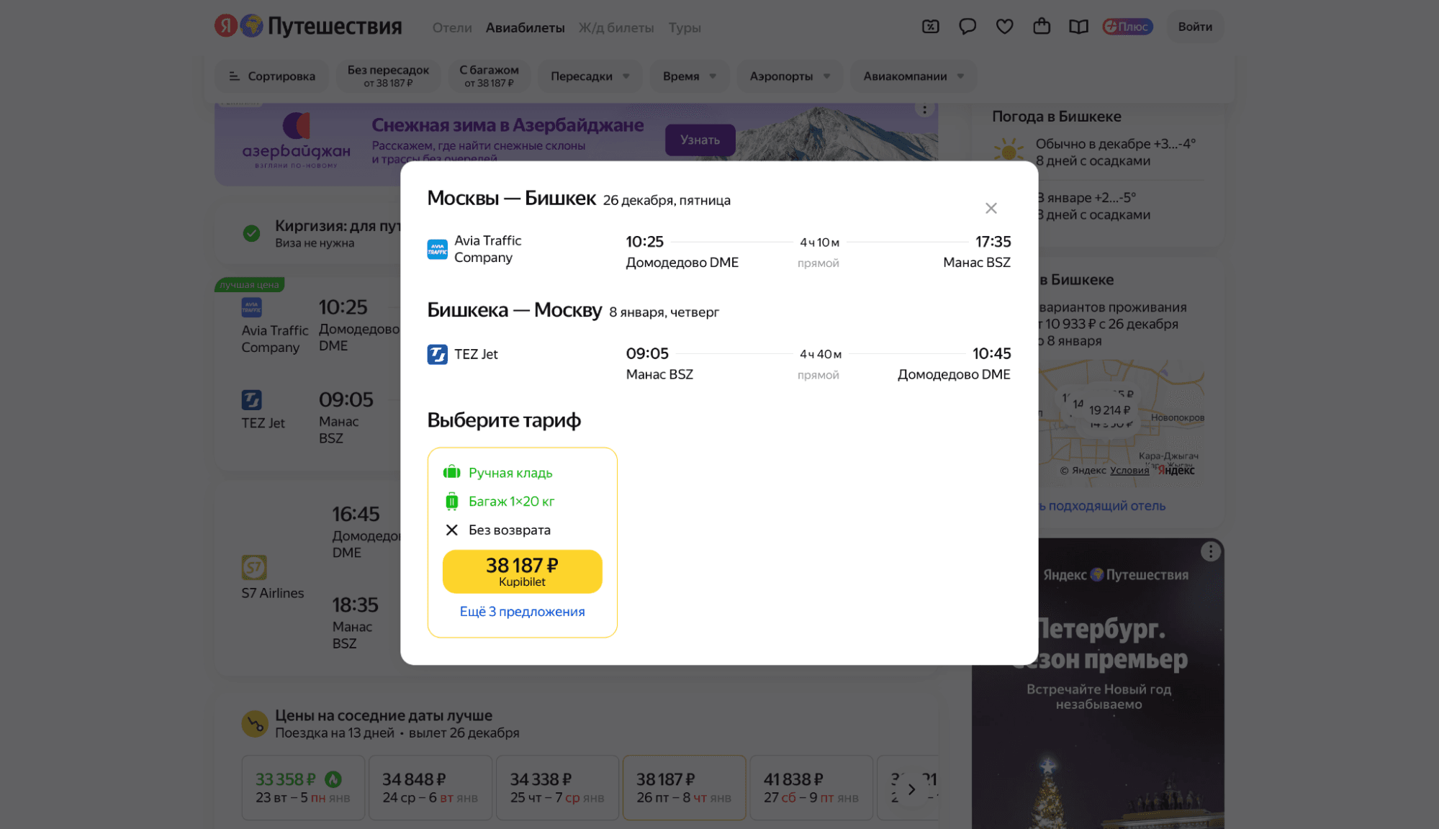Expand the Авиакомпании dropdown filter
The image size is (1439, 829).
(x=913, y=76)
